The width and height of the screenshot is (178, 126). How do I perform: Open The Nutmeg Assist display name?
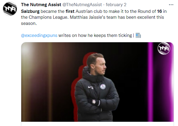coord(41,5)
